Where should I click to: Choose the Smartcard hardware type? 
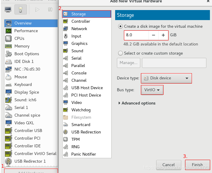87,125
